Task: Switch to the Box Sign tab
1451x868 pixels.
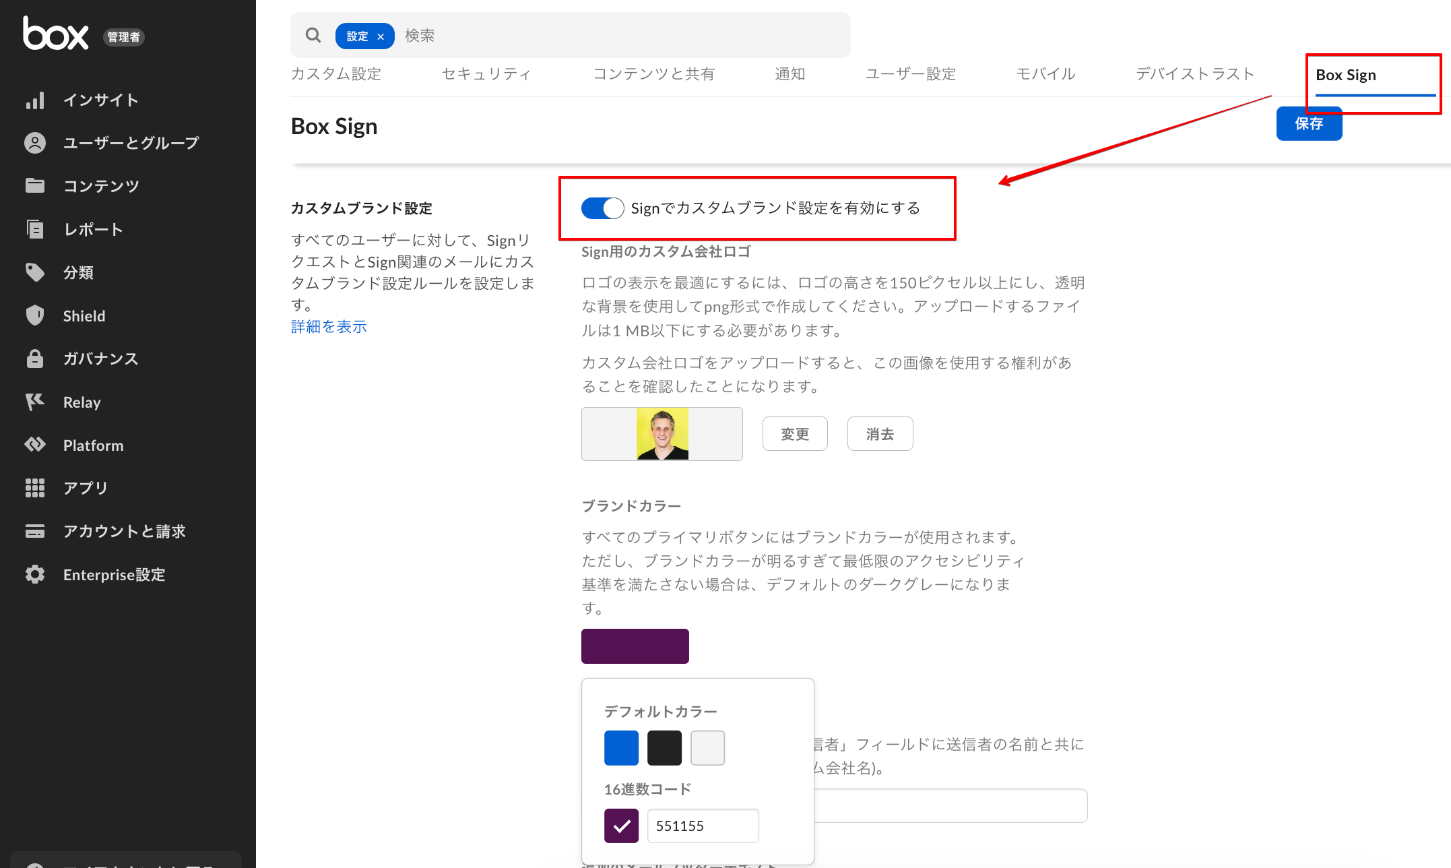Action: (1345, 75)
